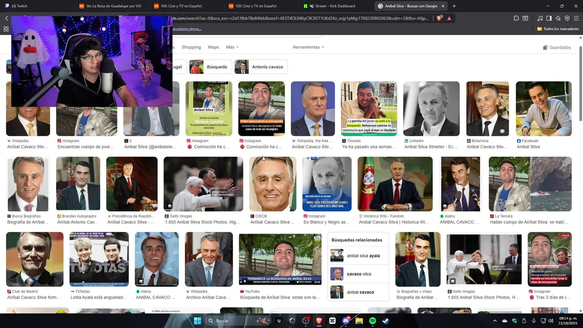This screenshot has width=583, height=328.
Task: Click the Brave Rewards triangle icon
Action: click(449, 18)
